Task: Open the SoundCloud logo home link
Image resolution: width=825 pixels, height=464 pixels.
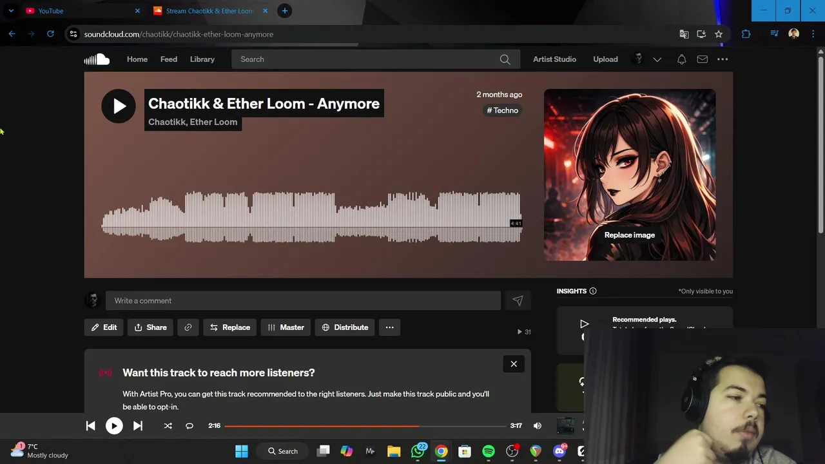Action: click(97, 59)
